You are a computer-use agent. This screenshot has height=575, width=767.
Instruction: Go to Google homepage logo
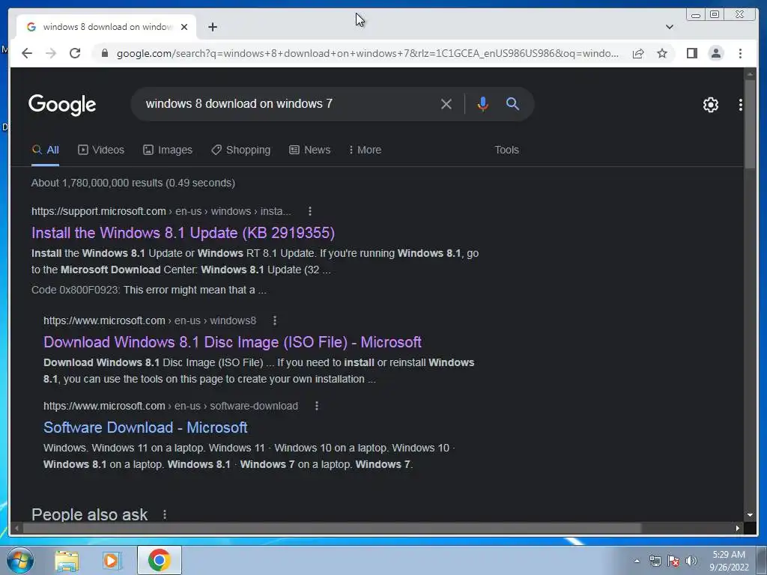pyautogui.click(x=62, y=104)
